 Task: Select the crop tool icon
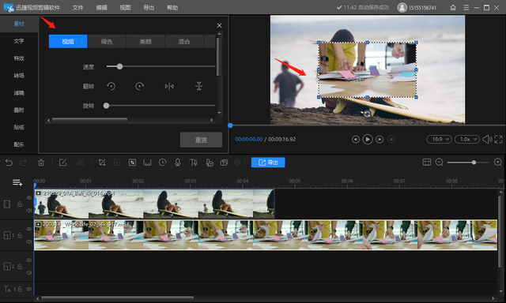click(x=102, y=163)
